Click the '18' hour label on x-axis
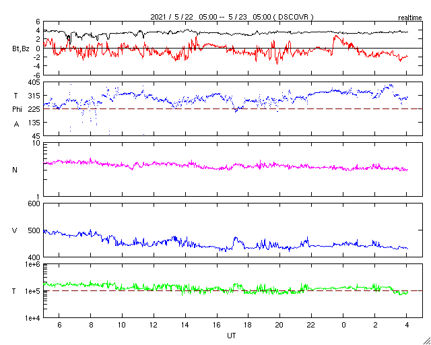Image resolution: width=431 pixels, height=345 pixels. click(x=248, y=325)
